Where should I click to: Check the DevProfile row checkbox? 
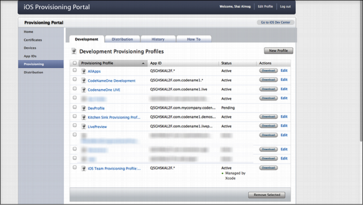click(x=75, y=107)
